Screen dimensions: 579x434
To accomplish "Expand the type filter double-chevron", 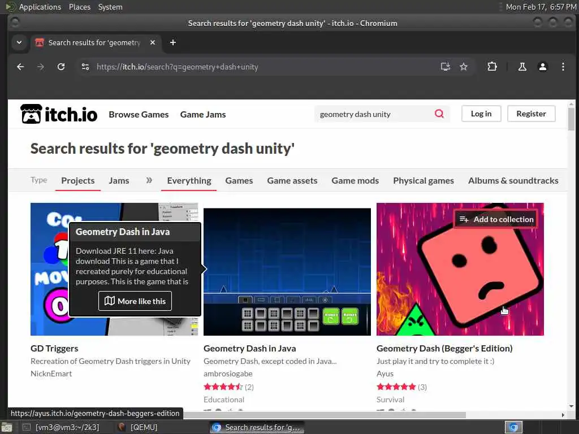I will pyautogui.click(x=149, y=180).
